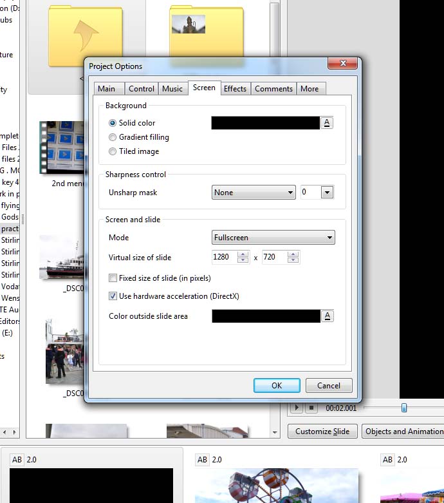Enable Fixed size of slide checkbox
Image resolution: width=444 pixels, height=503 pixels.
tap(113, 278)
